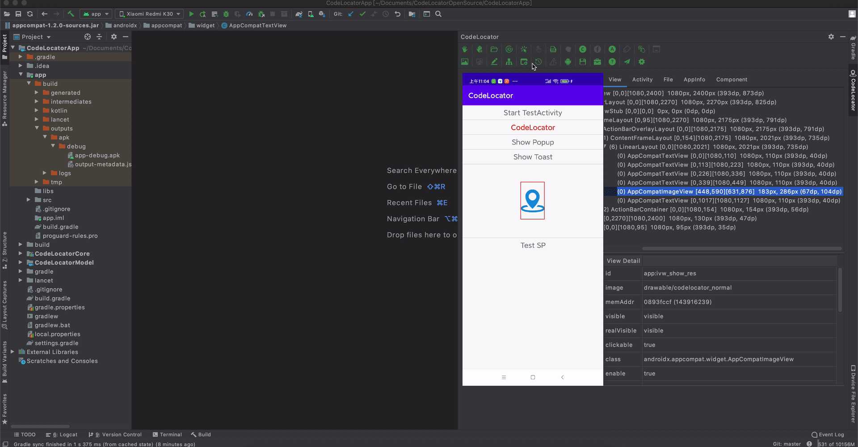This screenshot has height=447, width=858.
Task: Click the green hand grab icon in CodeLocator
Action: (465, 50)
